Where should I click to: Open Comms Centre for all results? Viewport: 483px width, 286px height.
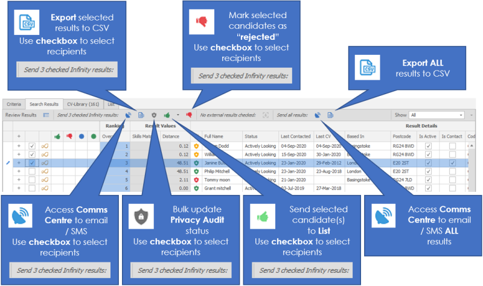[318, 115]
